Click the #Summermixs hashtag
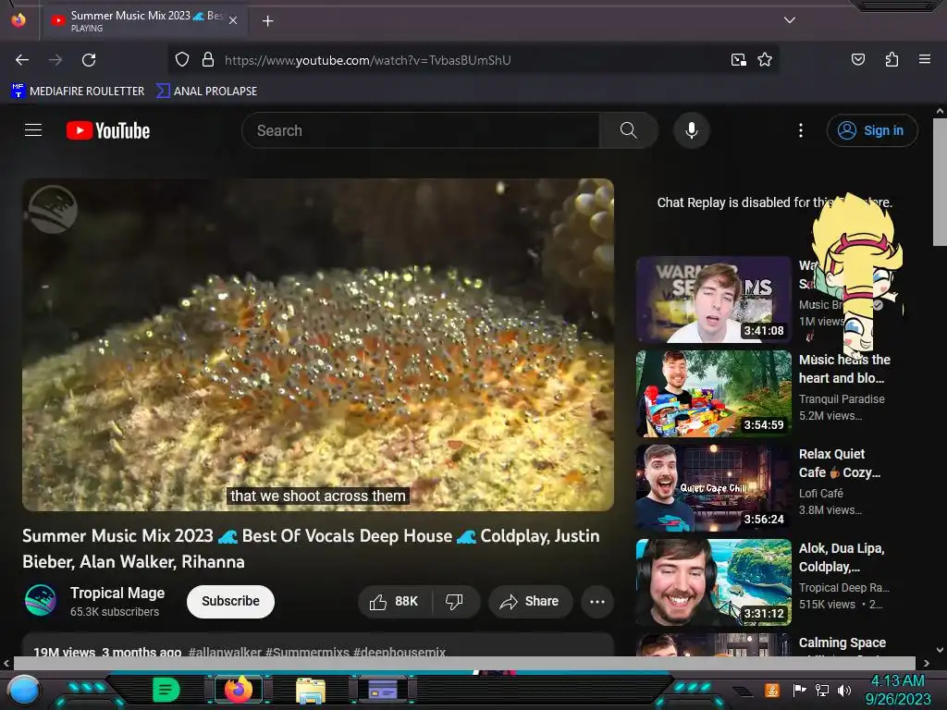 coord(307,652)
